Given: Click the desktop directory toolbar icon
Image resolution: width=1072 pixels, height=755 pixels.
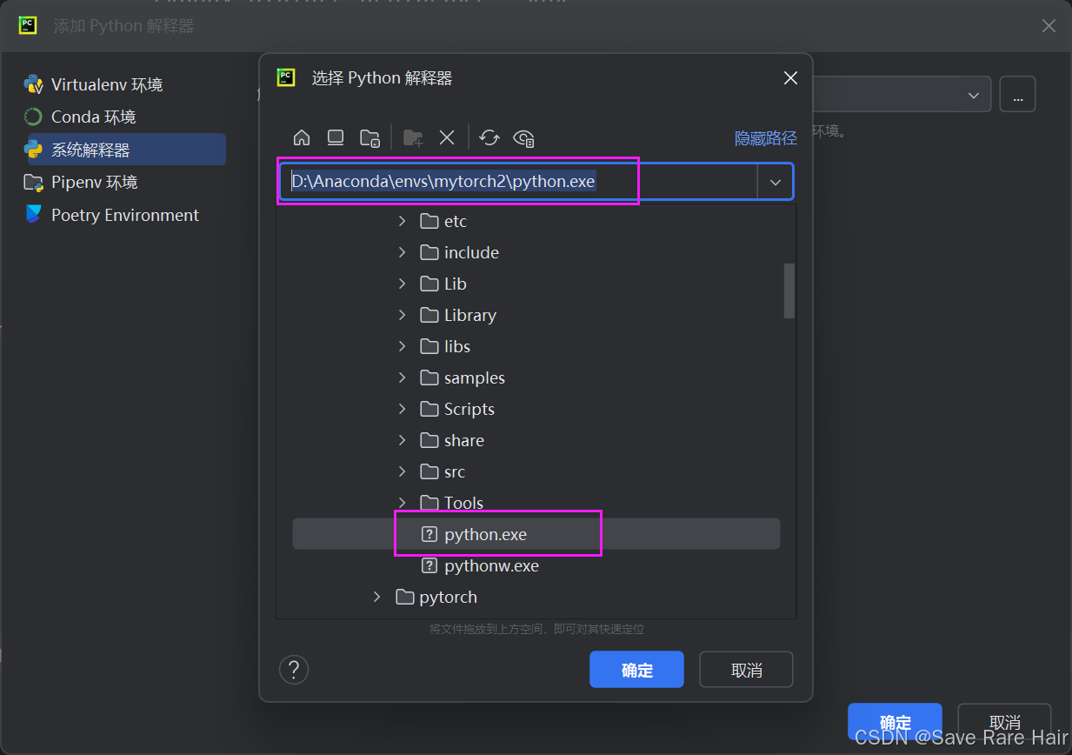Looking at the screenshot, I should pos(336,137).
